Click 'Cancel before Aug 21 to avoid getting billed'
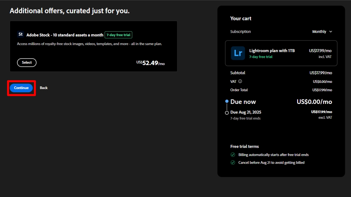The image size is (351, 197). tap(271, 163)
